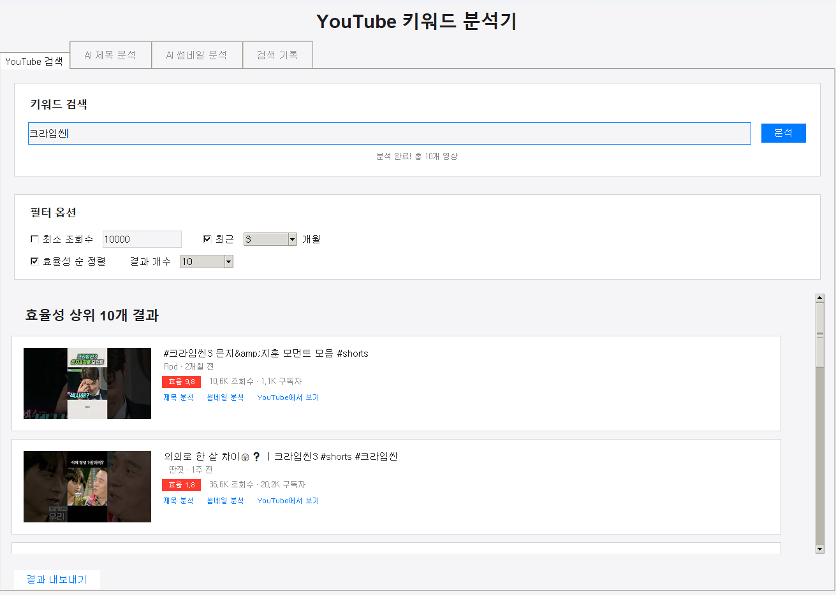Open the 결과 개수 dropdown
836x595 pixels.
(x=228, y=261)
